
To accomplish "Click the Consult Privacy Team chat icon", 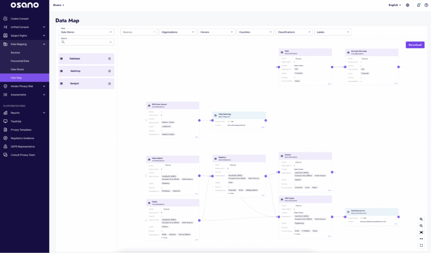I will 5,155.
